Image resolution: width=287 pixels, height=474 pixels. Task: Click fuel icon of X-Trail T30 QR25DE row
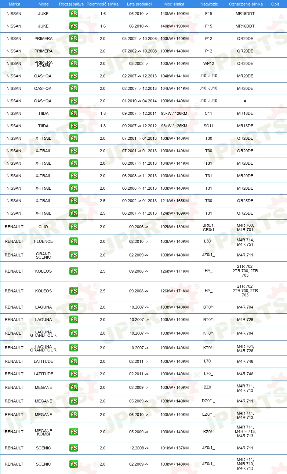[x=73, y=201]
